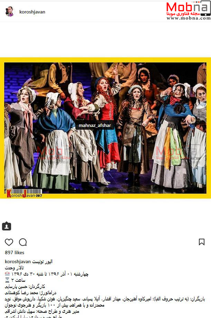Screen dimensions: 211x318
Task: Open the stage performance photo
Action: 105,128
